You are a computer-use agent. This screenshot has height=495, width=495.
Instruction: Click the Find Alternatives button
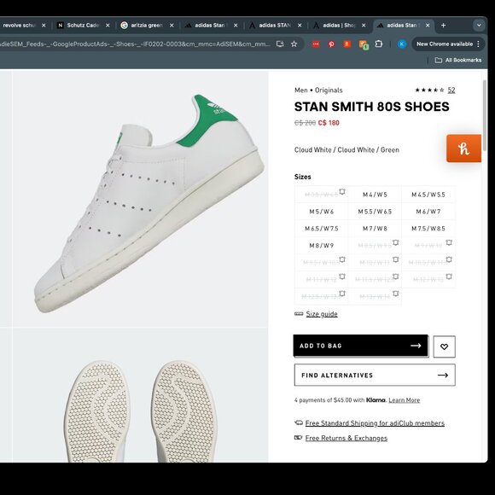pyautogui.click(x=375, y=375)
